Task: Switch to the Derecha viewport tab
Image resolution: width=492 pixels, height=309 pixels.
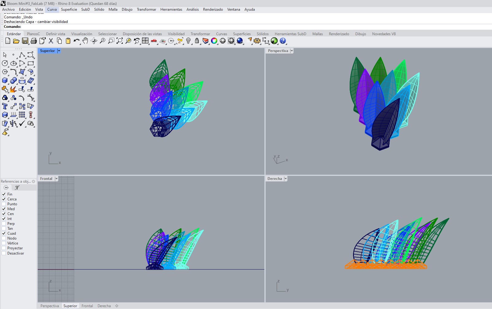Action: pos(104,306)
